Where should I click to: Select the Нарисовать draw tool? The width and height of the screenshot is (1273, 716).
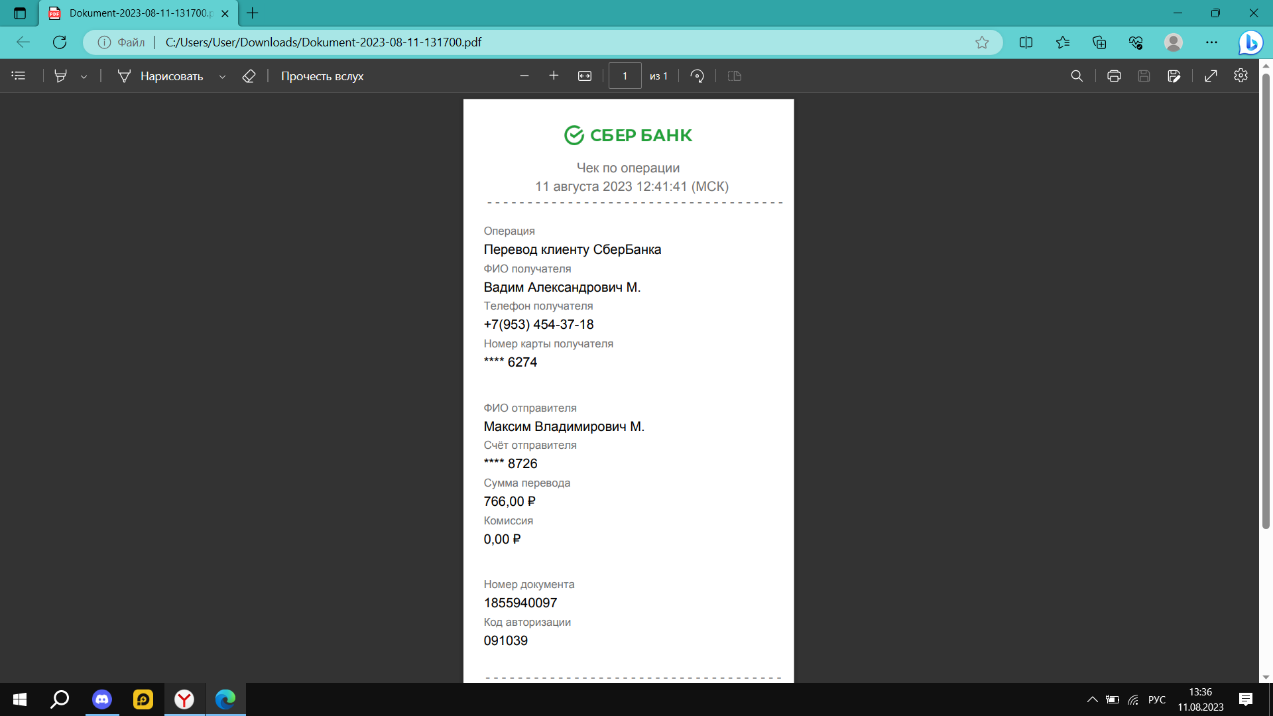coord(160,76)
